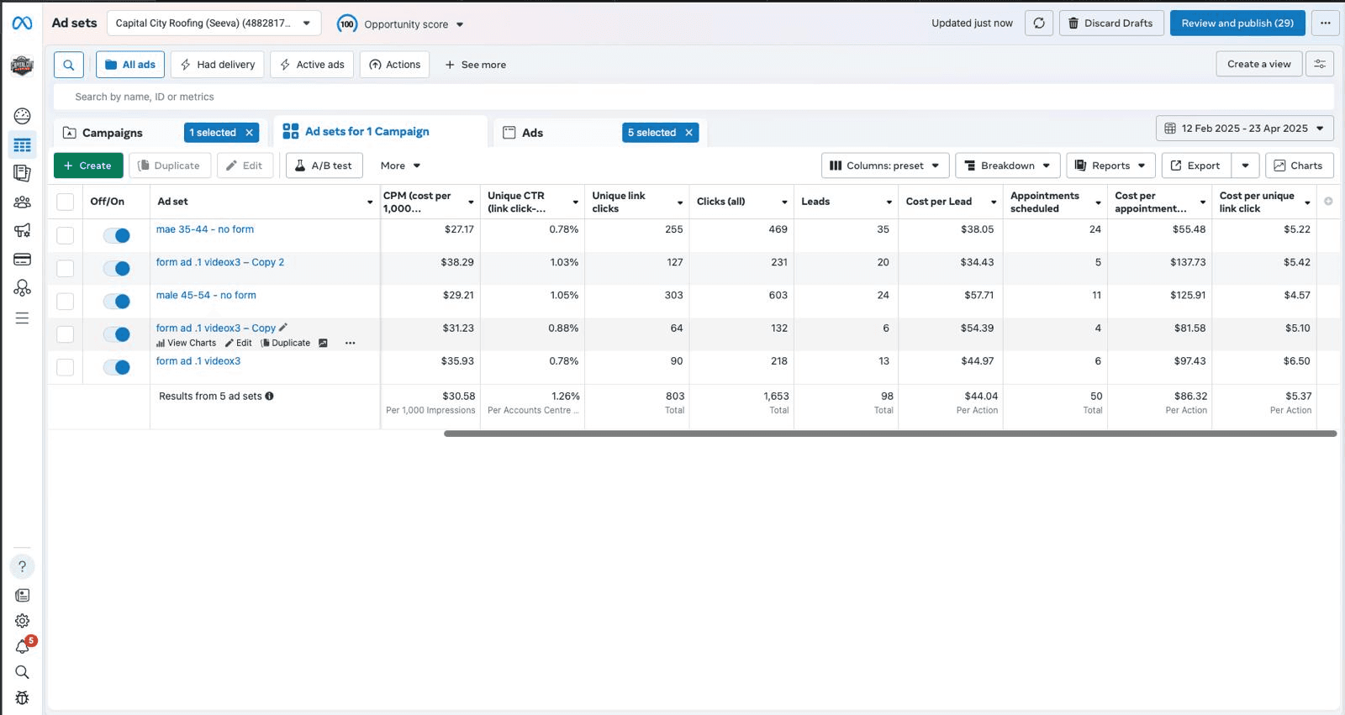This screenshot has width=1345, height=715.
Task: Click the add column plus icon
Action: tap(1328, 202)
